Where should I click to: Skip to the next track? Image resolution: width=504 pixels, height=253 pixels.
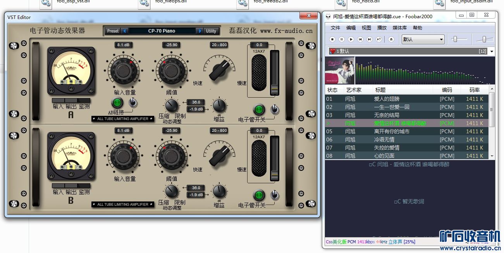point(370,39)
